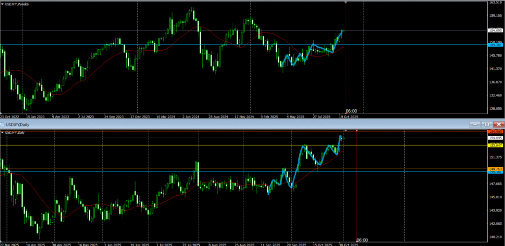Click the red vertical line on weekly chart
The width and height of the screenshot is (505, 246).
346,59
